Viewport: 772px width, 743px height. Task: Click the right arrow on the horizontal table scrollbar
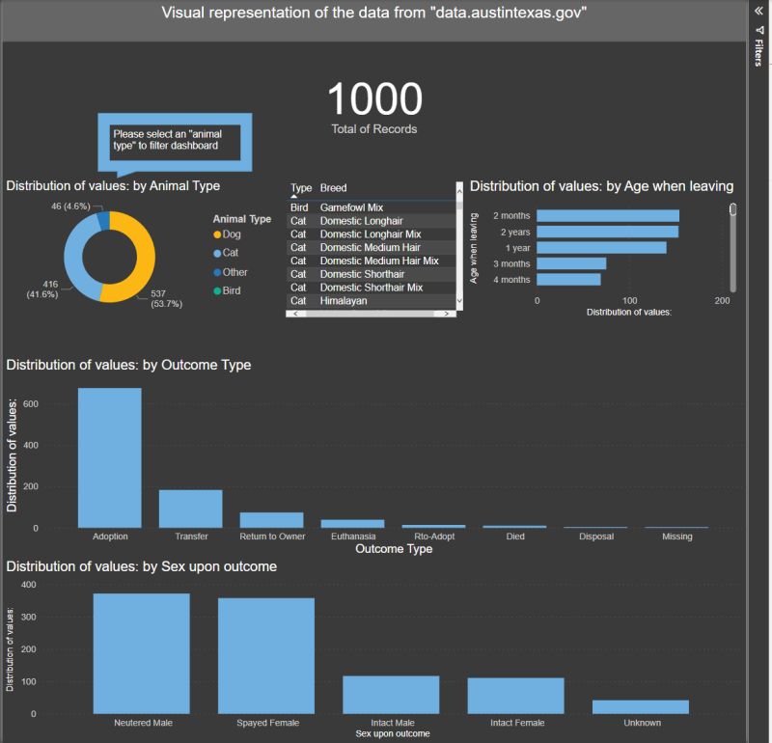[447, 315]
